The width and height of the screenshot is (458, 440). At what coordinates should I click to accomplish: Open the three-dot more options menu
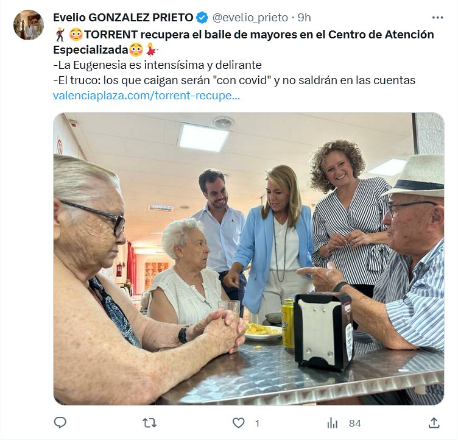click(437, 18)
